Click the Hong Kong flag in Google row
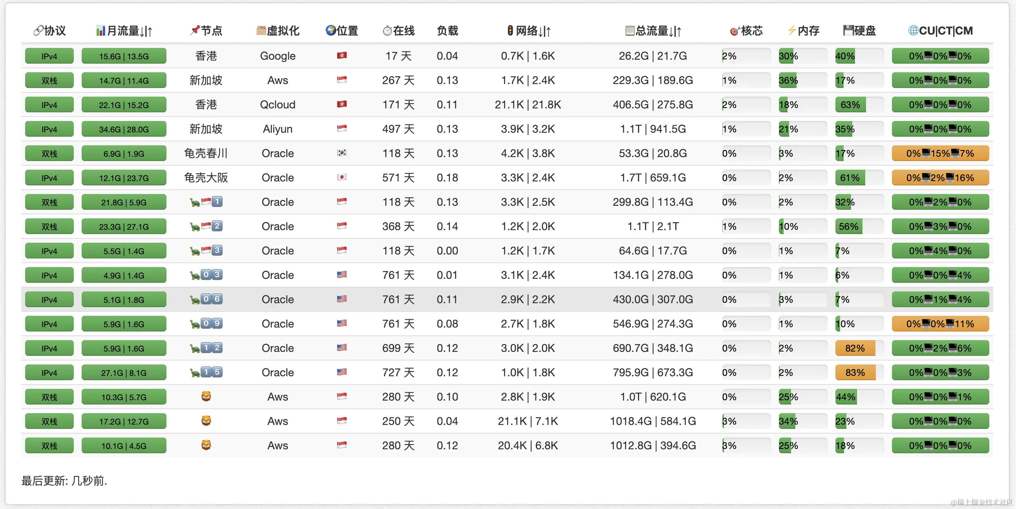1016x509 pixels. [342, 56]
